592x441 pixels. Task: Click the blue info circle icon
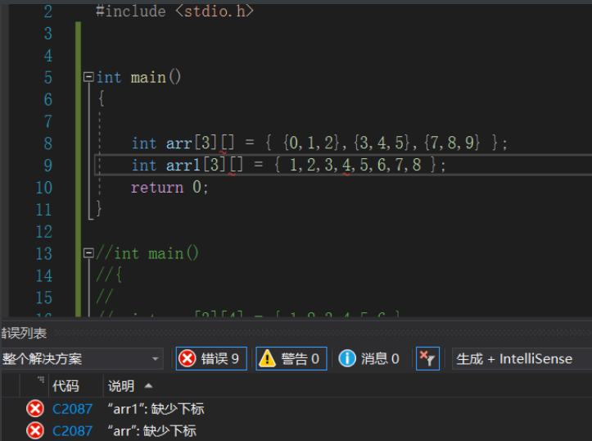click(x=347, y=358)
